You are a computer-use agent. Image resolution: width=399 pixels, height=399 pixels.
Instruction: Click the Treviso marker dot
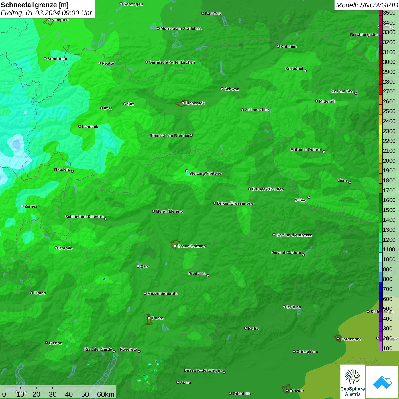click(287, 390)
